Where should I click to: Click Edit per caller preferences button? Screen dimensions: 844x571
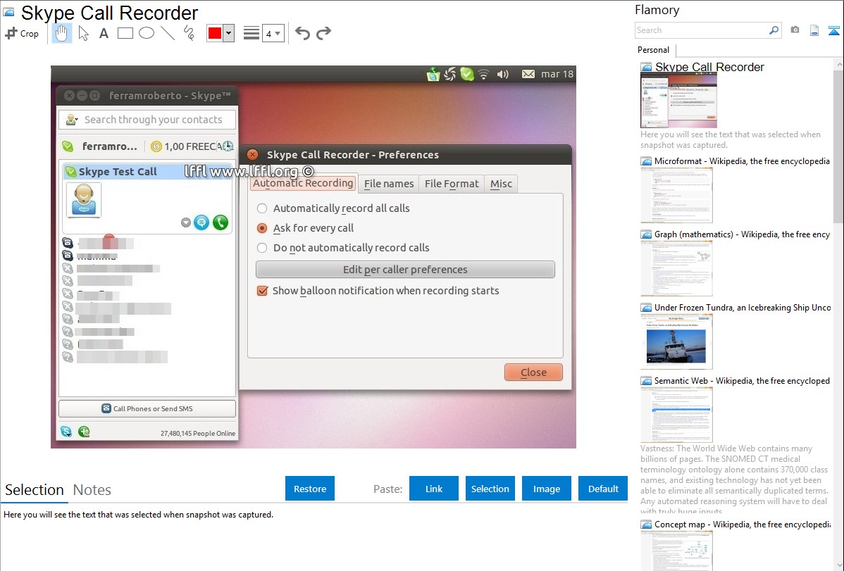[405, 270]
